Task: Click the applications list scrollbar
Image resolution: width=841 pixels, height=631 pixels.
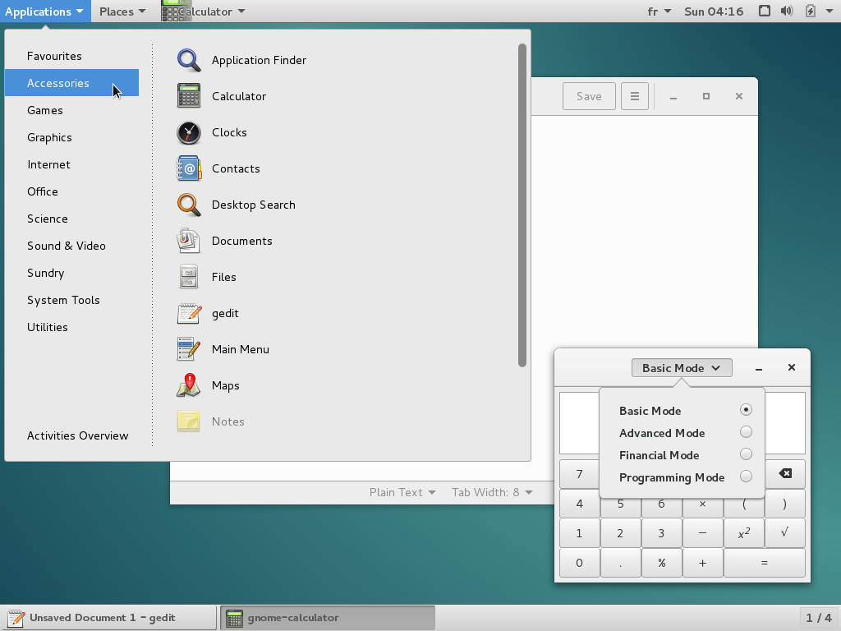Action: 522,205
